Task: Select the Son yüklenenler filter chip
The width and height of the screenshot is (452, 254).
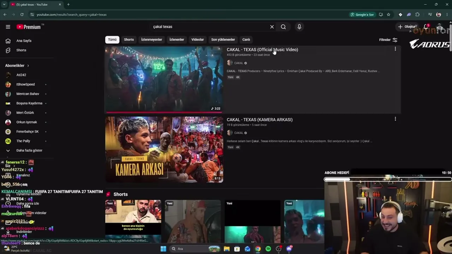Action: [x=223, y=40]
